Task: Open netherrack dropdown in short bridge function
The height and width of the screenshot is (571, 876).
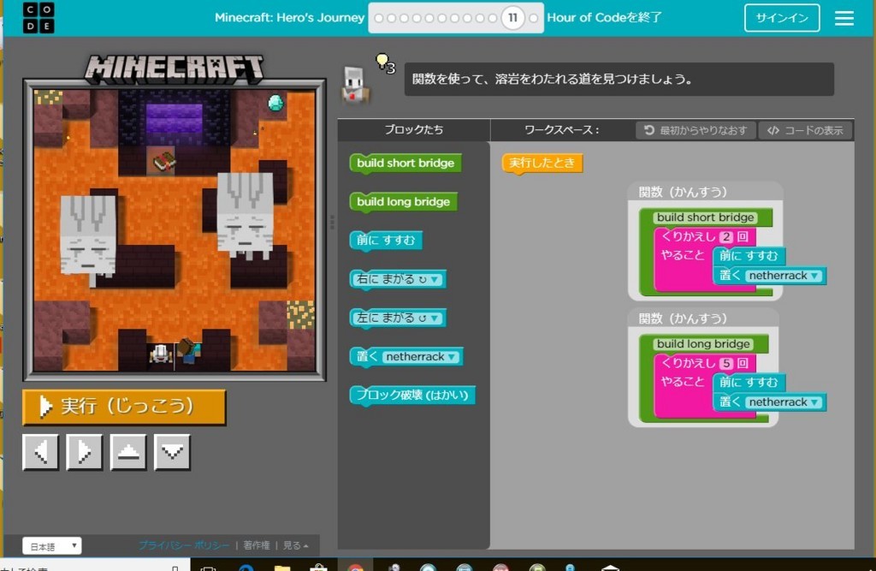Action: tap(784, 276)
